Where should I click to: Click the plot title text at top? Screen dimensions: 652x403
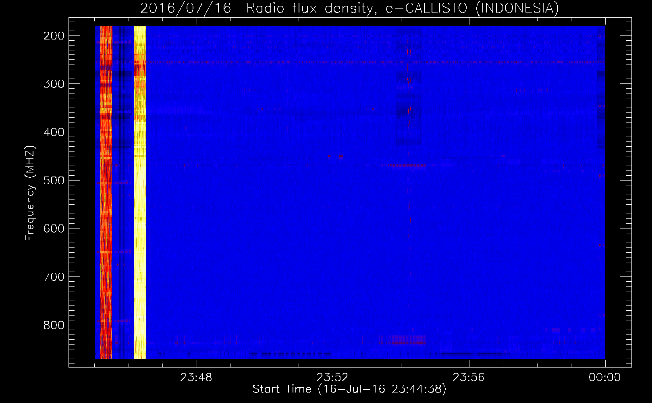tap(349, 8)
